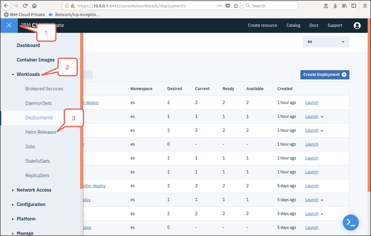Screen dimensions: 371x236
Task: Open the deployment link ending in oller-deploy
Action: [94, 186]
